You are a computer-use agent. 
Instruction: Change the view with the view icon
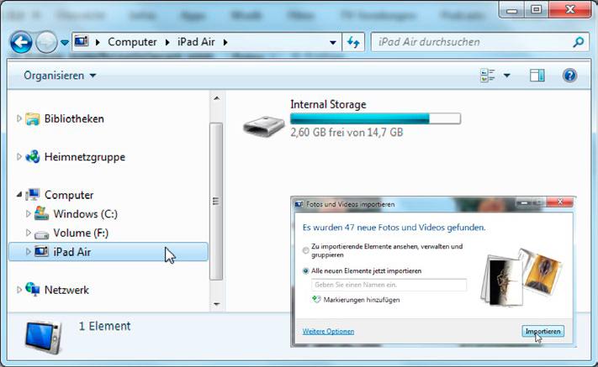(488, 76)
